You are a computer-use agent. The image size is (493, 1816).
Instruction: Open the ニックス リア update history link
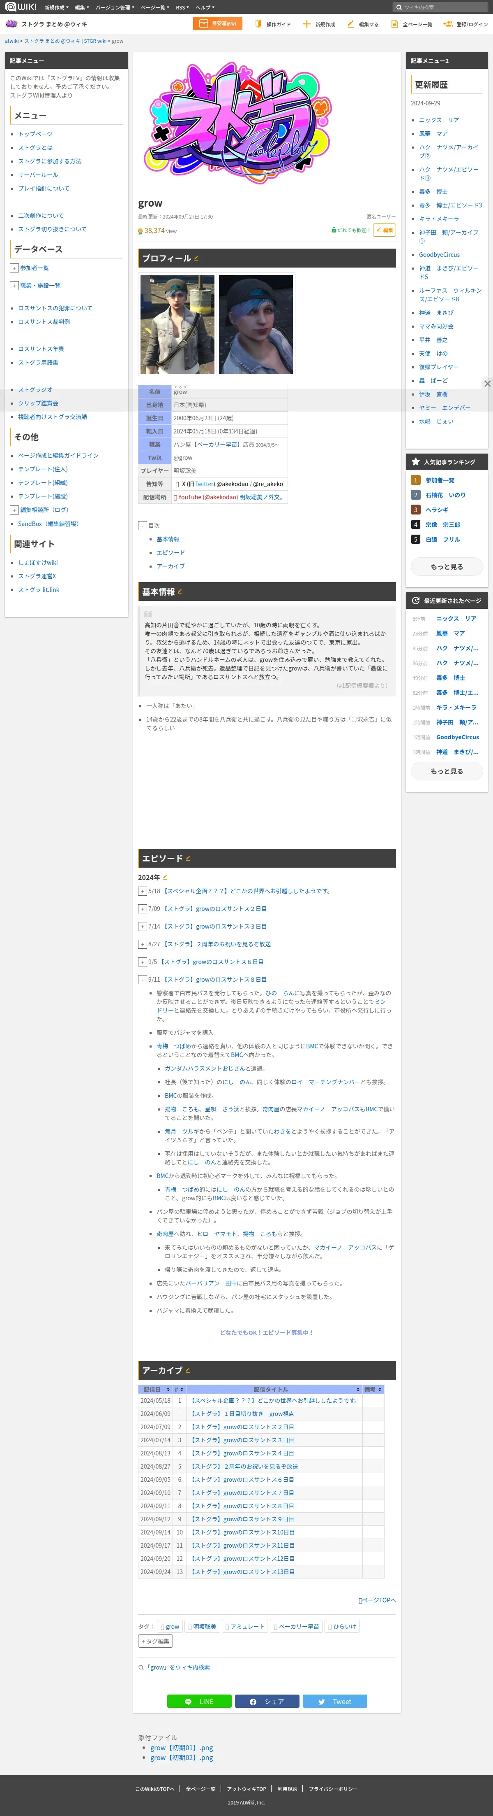pyautogui.click(x=439, y=120)
